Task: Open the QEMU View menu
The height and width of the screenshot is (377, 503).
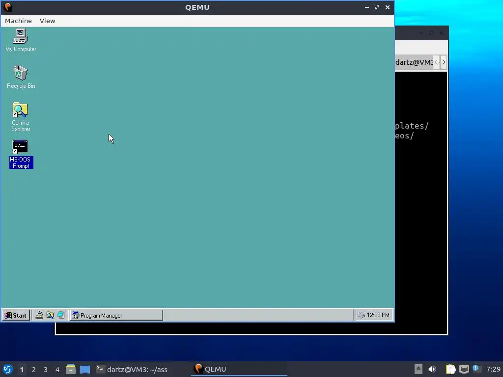Action: pyautogui.click(x=48, y=21)
